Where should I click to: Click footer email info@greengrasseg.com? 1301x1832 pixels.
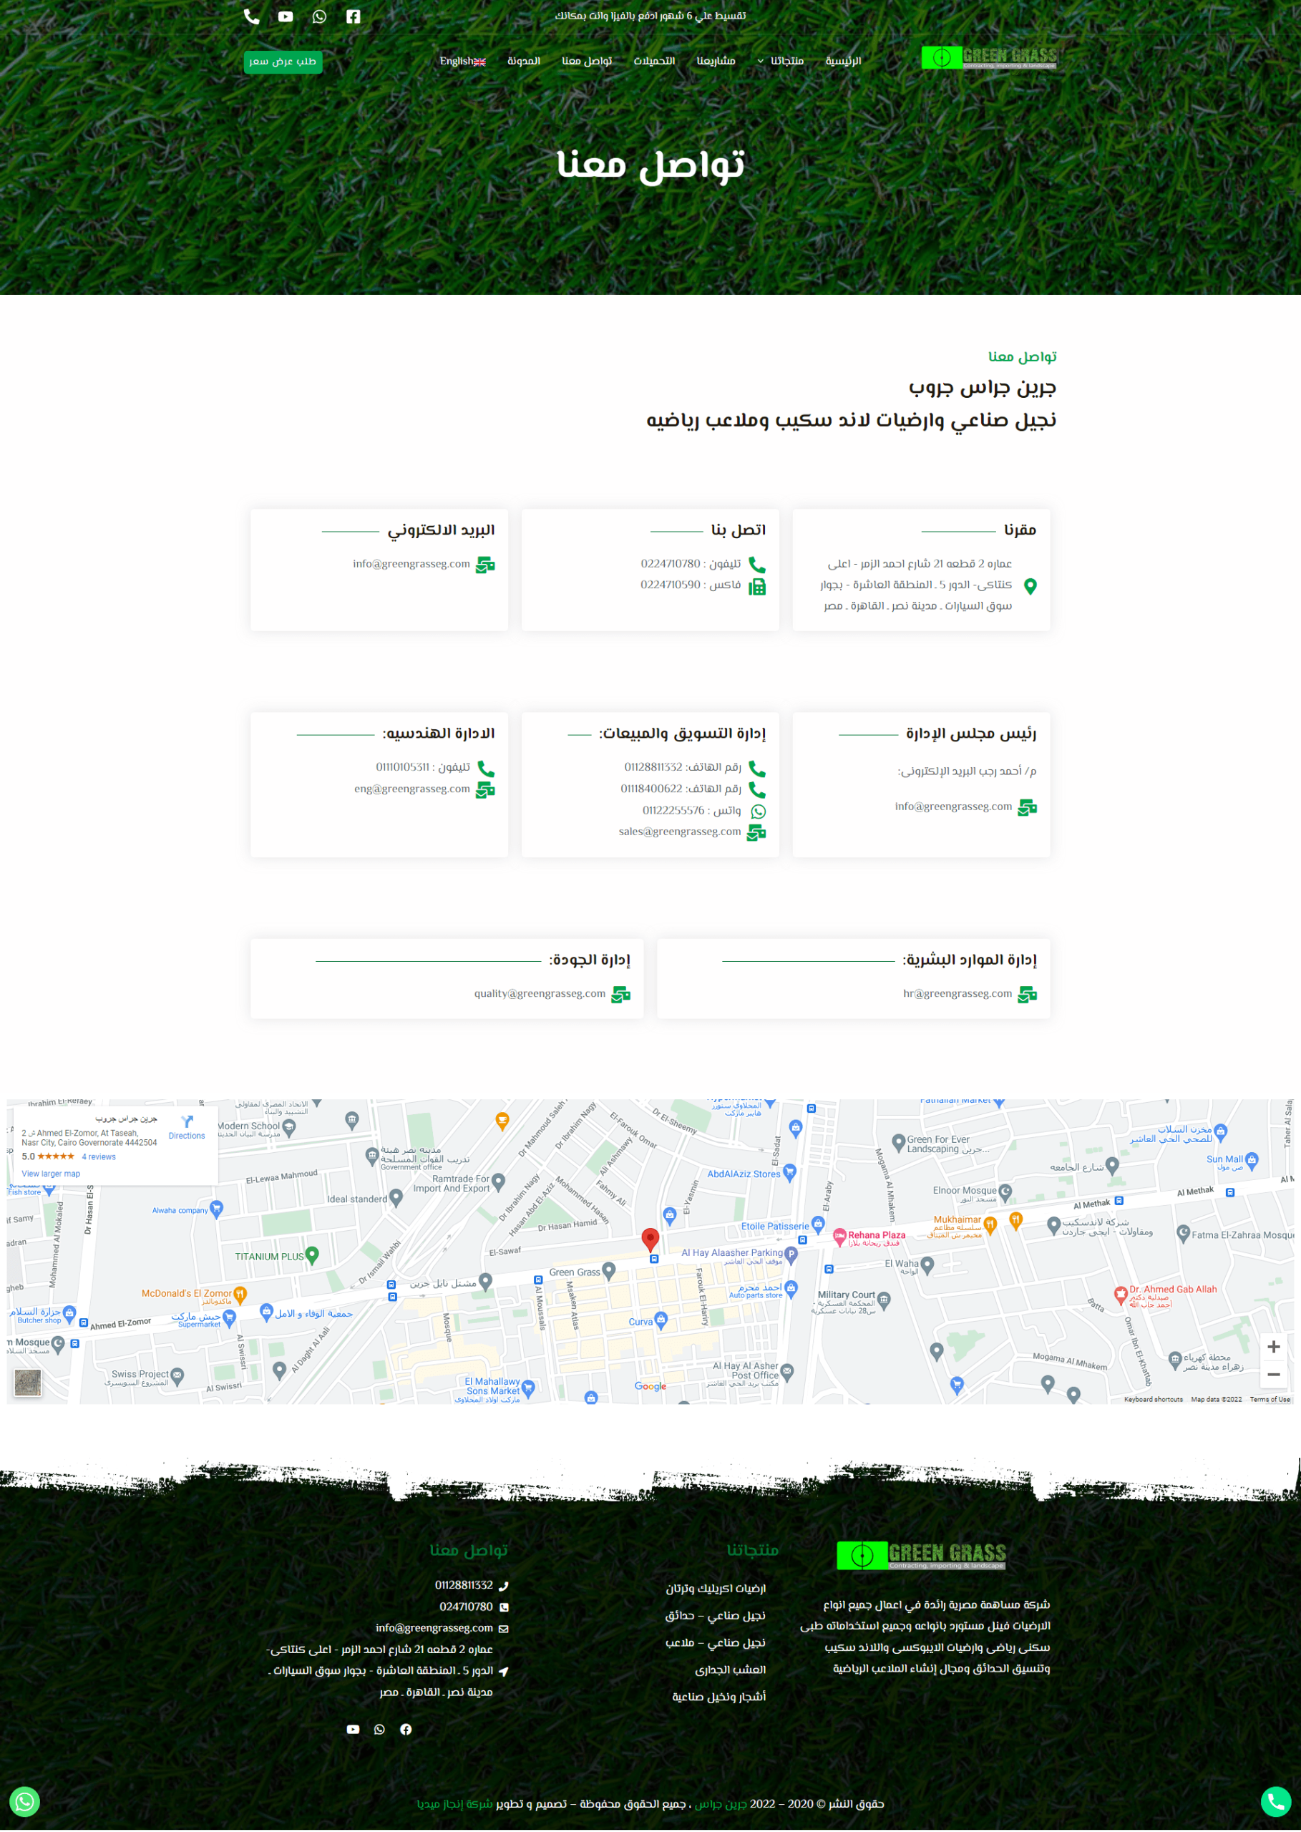(434, 1628)
